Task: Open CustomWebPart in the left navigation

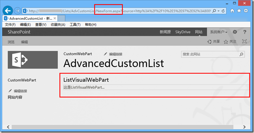Action: (x=22, y=80)
